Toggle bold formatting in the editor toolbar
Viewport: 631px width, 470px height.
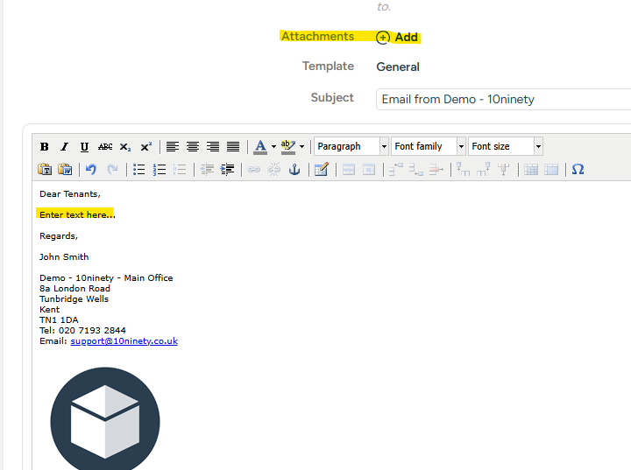point(45,147)
